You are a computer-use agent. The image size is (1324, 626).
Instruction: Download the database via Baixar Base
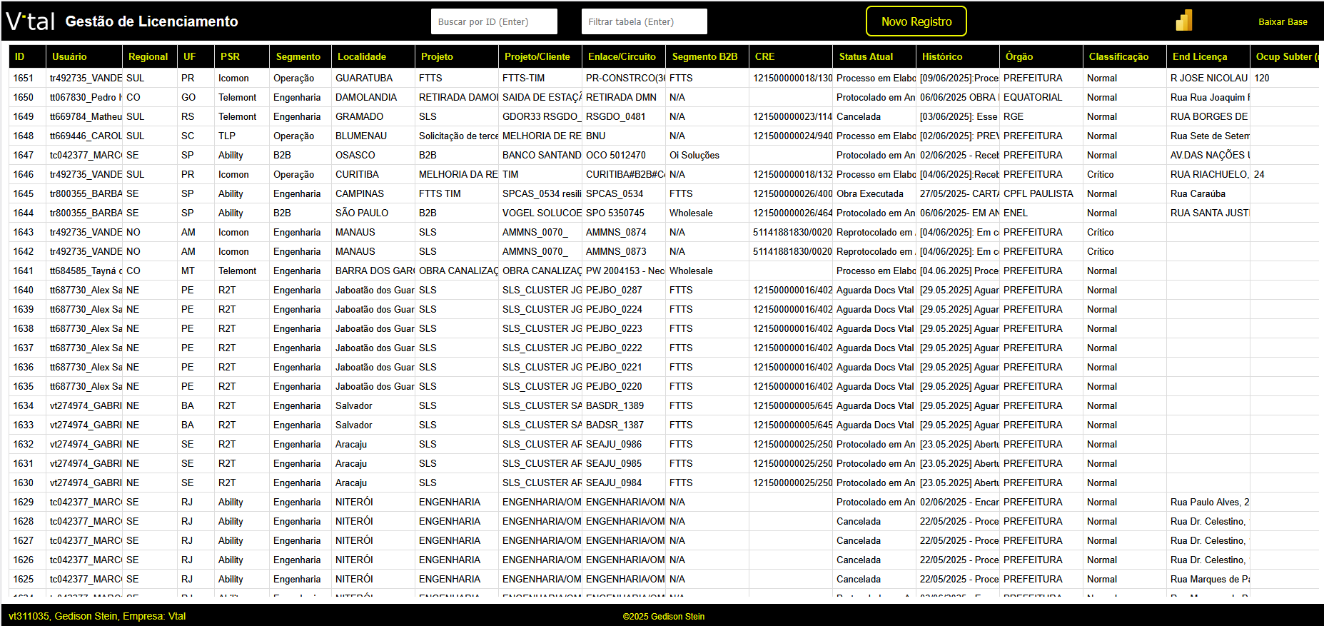click(x=1282, y=22)
